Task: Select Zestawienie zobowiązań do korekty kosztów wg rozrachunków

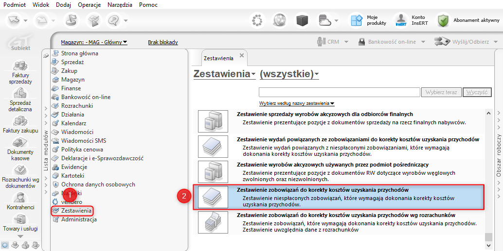Action: (x=339, y=222)
